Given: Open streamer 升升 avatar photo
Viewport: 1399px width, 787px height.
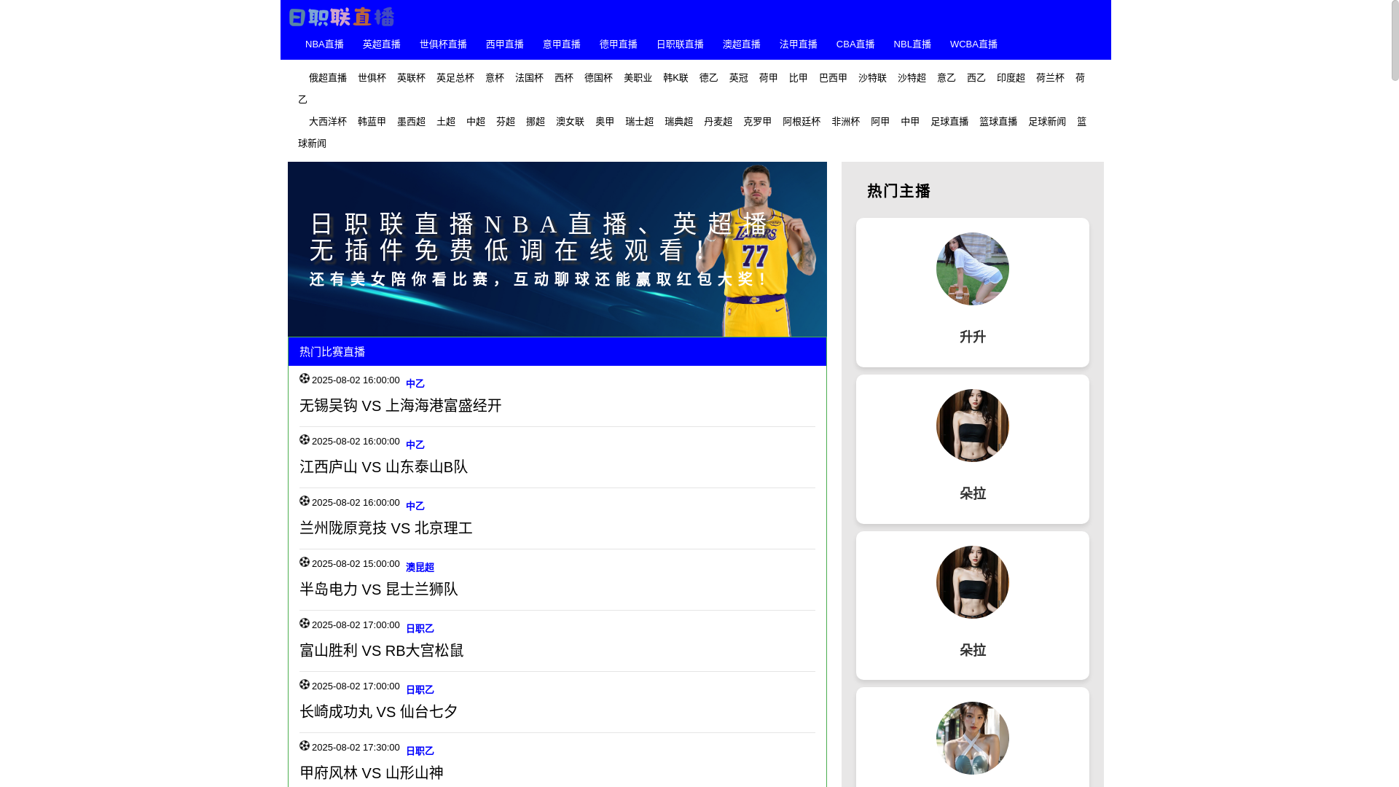Looking at the screenshot, I should [x=973, y=269].
